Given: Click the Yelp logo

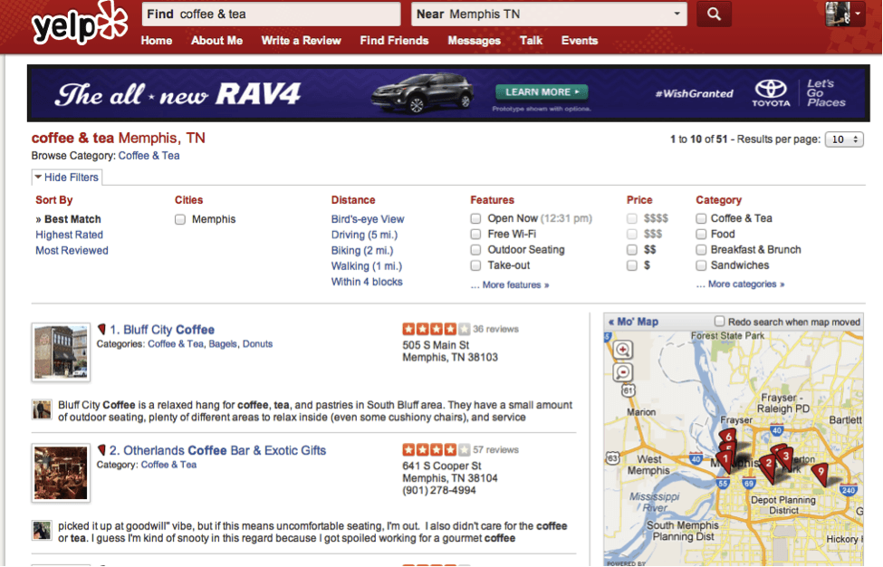Looking at the screenshot, I should (80, 24).
